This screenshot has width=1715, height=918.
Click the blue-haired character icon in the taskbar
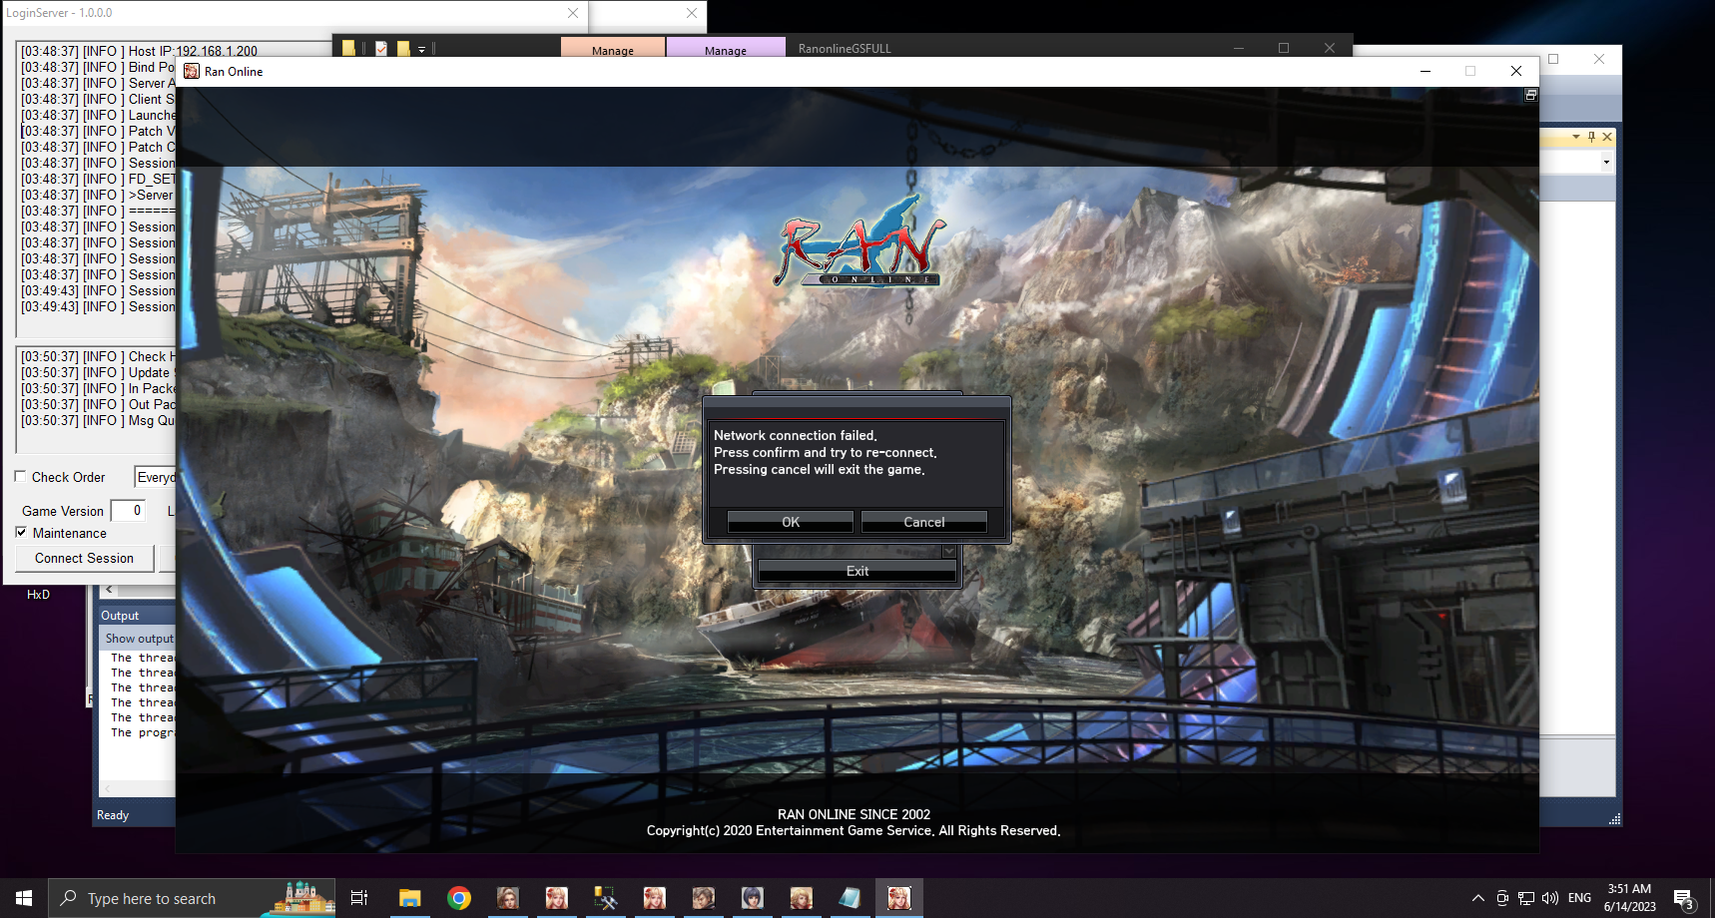[752, 898]
